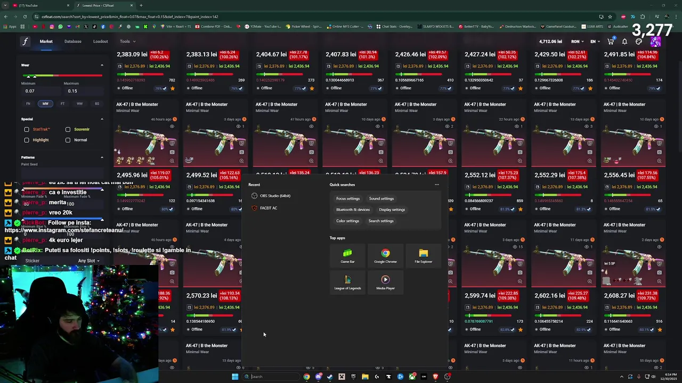Collapse the Patterns filter section

102,157
